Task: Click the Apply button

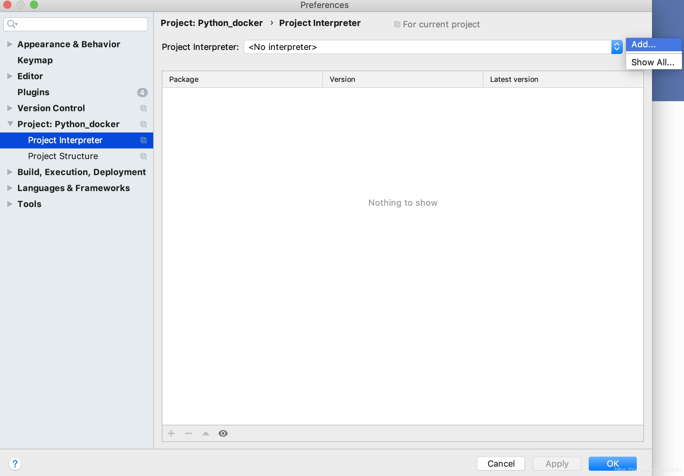Action: (557, 464)
